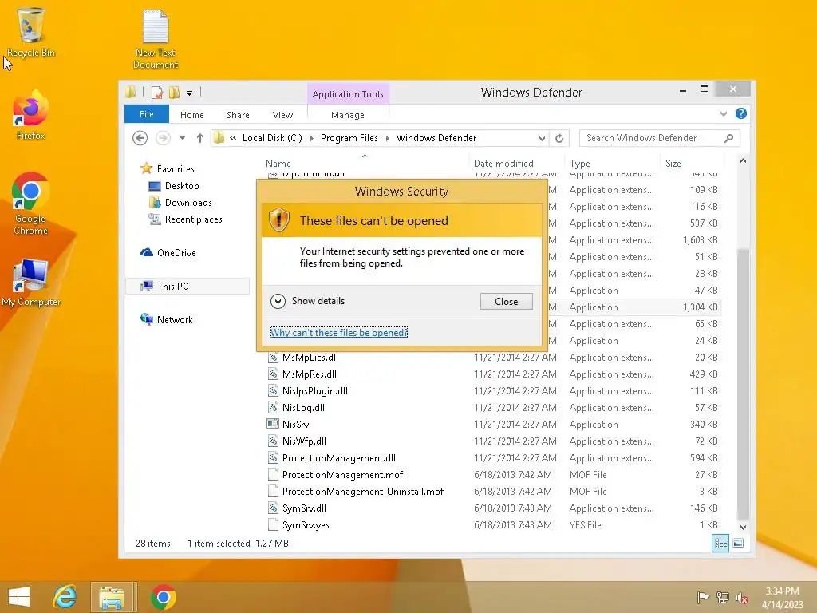817x613 pixels.
Task: Open Action Center flag in system tray
Action: (x=703, y=597)
